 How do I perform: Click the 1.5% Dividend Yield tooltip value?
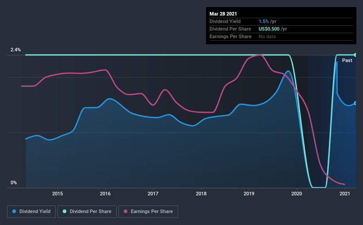click(264, 21)
